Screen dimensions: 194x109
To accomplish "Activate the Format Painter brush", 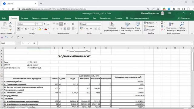I will pyautogui.click(x=10, y=30).
